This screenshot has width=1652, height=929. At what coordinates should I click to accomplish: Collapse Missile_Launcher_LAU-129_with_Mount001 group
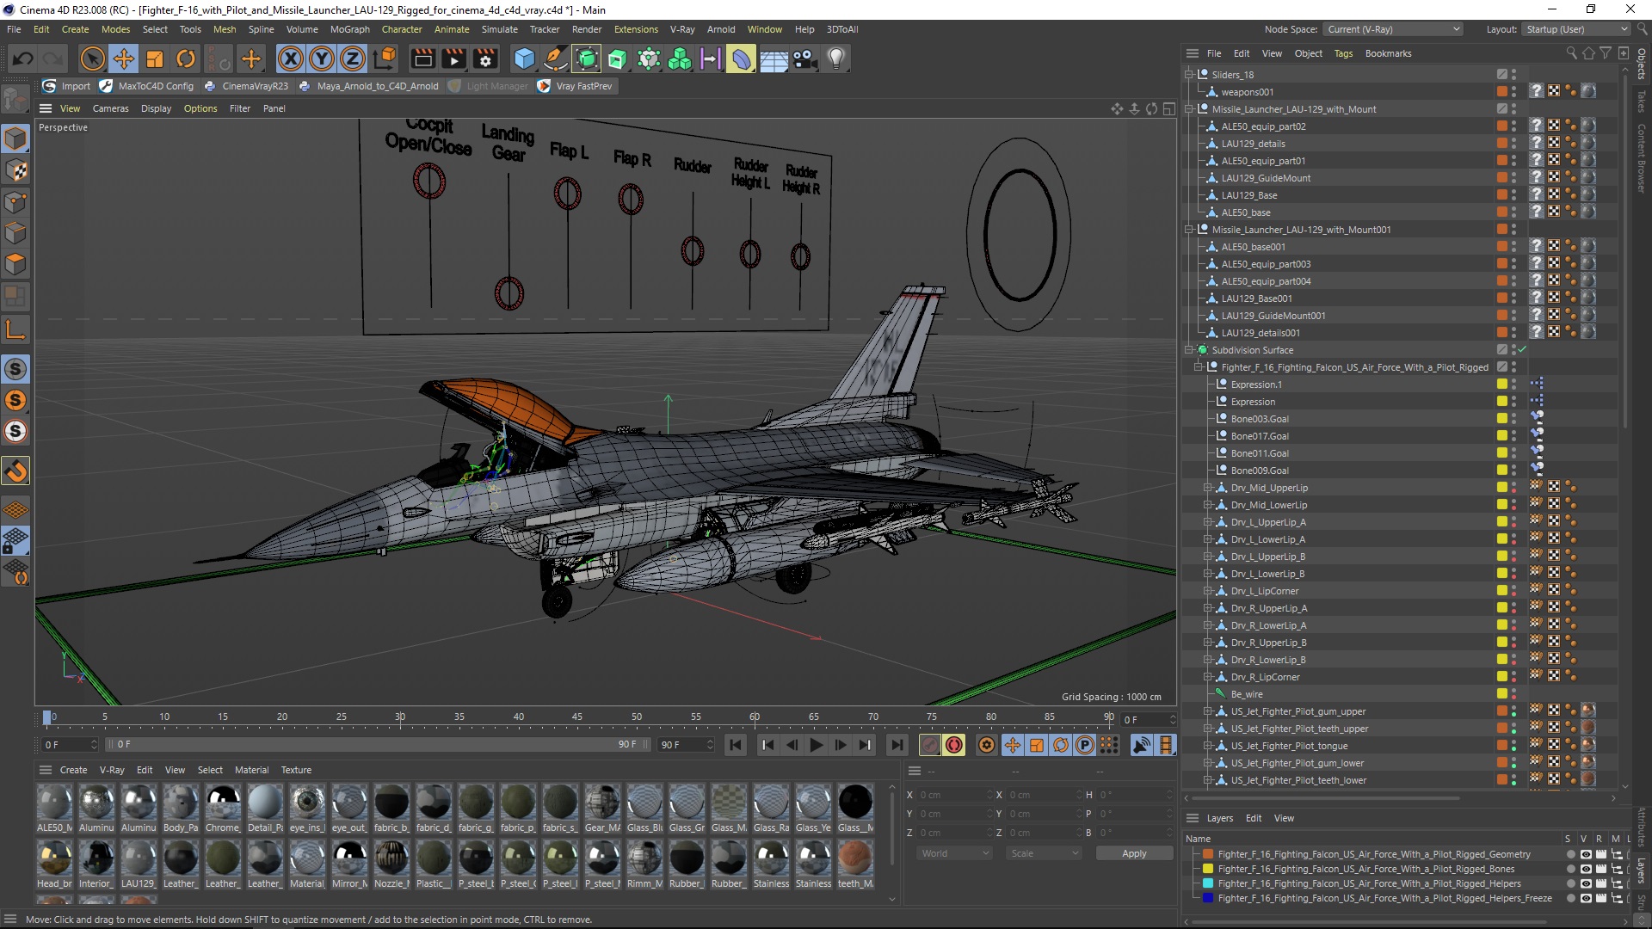[1189, 230]
